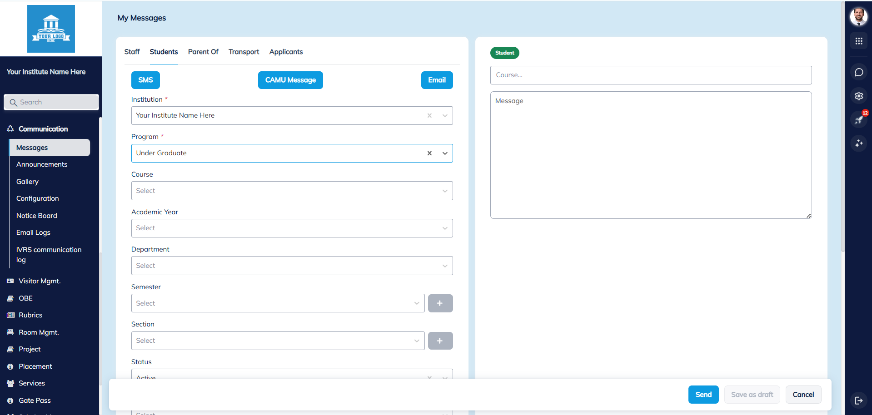872x415 pixels.
Task: Click the sidebar Search field
Action: (x=51, y=102)
